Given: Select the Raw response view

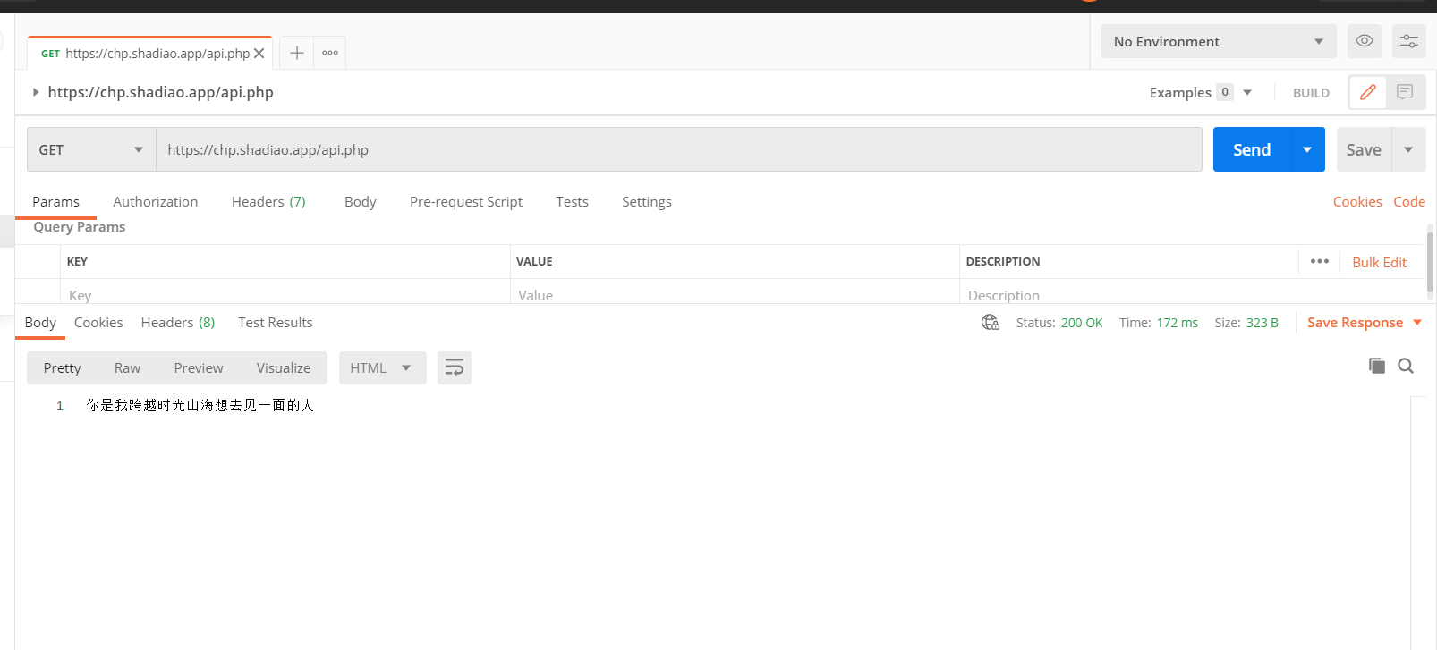Looking at the screenshot, I should click(x=127, y=367).
